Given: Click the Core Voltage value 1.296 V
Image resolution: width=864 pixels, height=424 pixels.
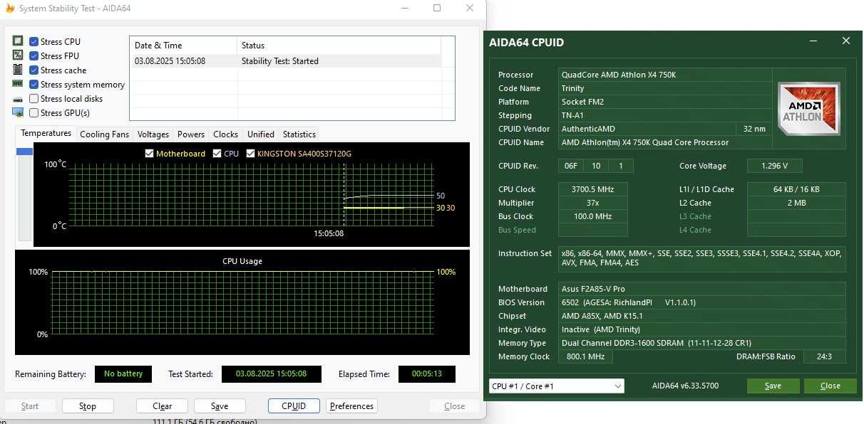Looking at the screenshot, I should [775, 166].
